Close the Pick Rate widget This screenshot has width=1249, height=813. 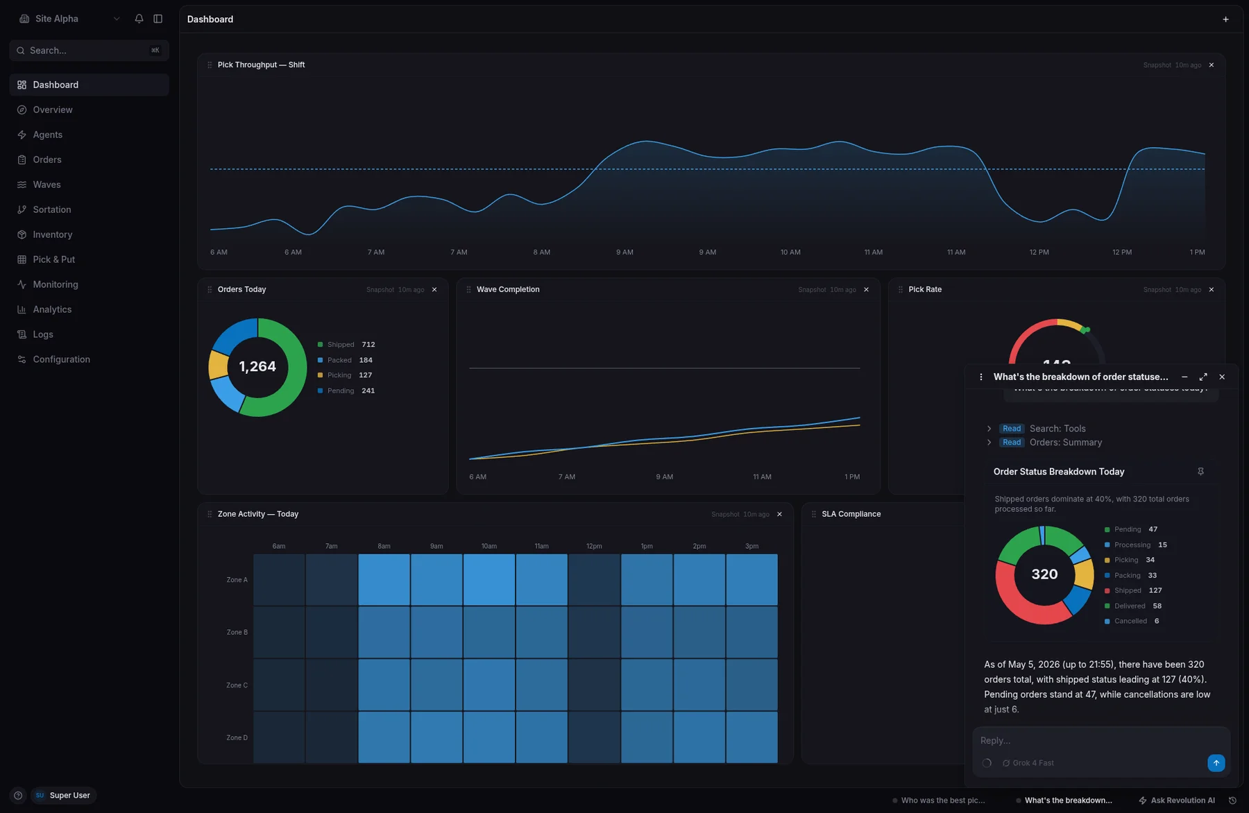(1212, 290)
